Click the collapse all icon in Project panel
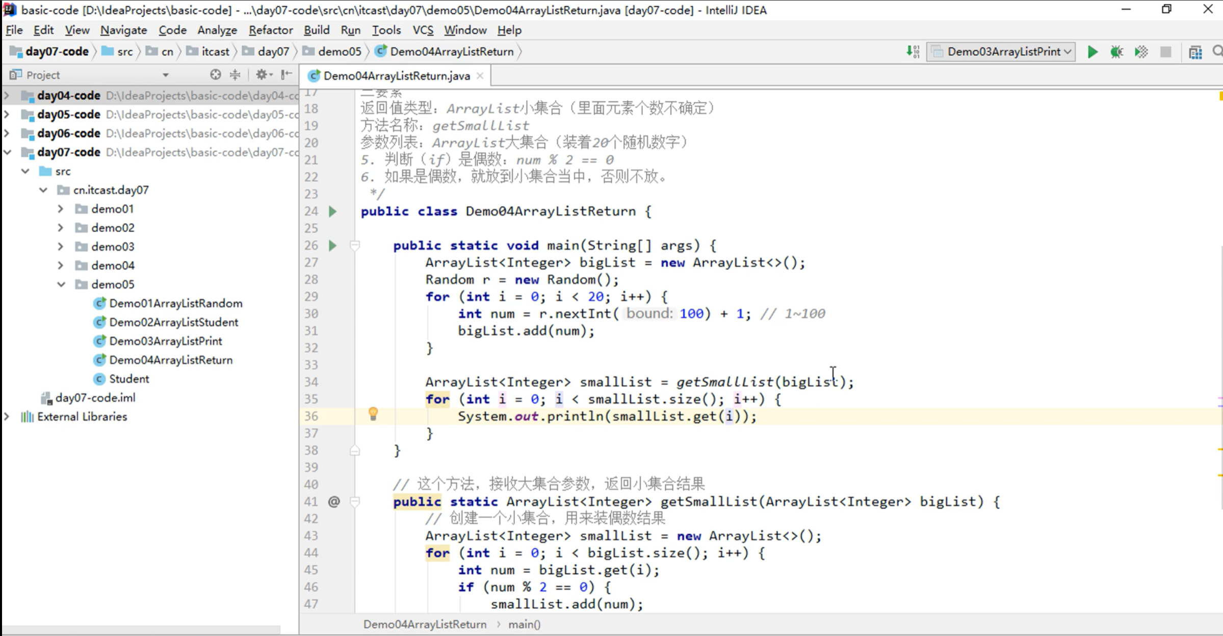This screenshot has height=636, width=1223. (x=235, y=75)
